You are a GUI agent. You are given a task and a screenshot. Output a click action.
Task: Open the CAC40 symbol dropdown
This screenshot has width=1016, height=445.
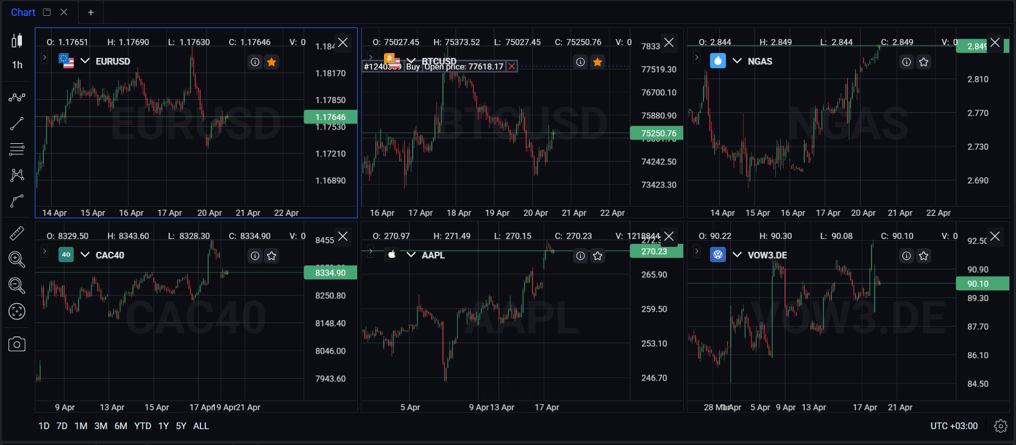(85, 255)
